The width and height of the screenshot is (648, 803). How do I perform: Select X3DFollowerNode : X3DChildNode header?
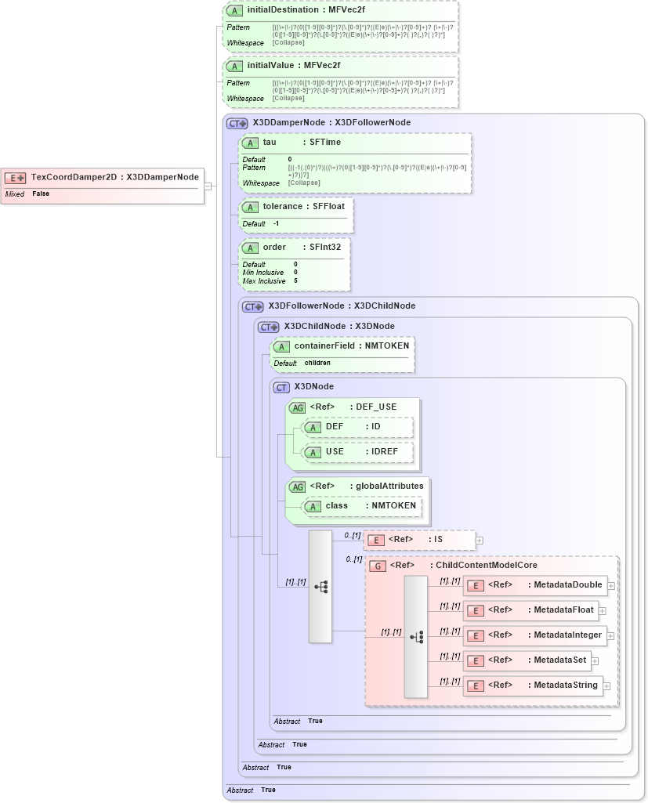pos(342,306)
